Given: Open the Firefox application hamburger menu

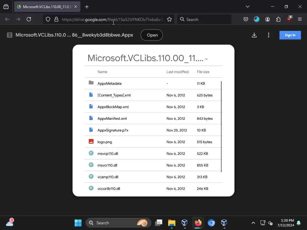Looking at the screenshot, I should tap(300, 19).
